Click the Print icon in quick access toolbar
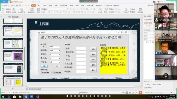The width and height of the screenshot is (177, 99). click(x=17, y=5)
